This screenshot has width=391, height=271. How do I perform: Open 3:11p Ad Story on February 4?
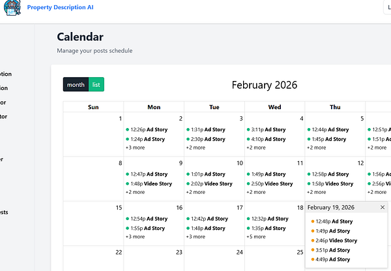[x=268, y=129]
